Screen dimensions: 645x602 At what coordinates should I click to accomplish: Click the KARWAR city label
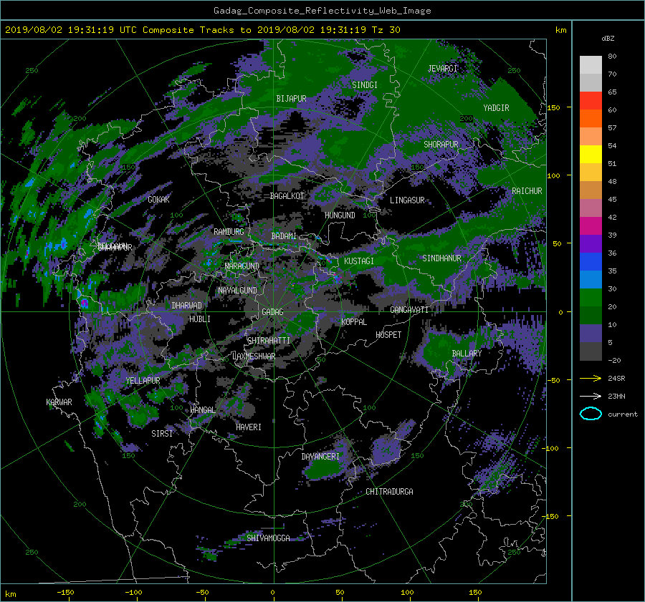coord(59,402)
